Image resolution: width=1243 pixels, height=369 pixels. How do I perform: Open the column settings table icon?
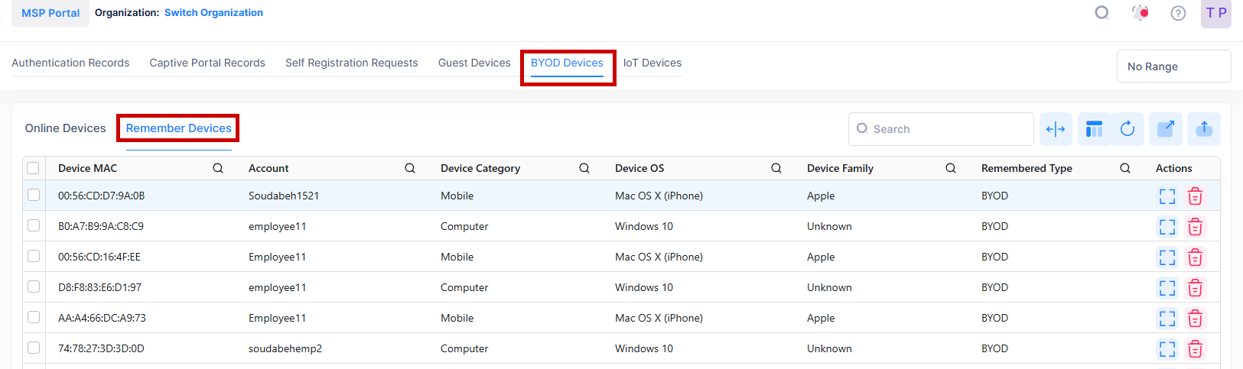click(x=1094, y=129)
